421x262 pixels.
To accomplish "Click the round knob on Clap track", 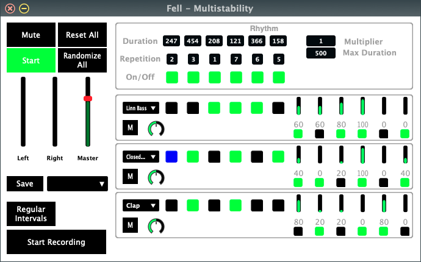I will [x=156, y=226].
